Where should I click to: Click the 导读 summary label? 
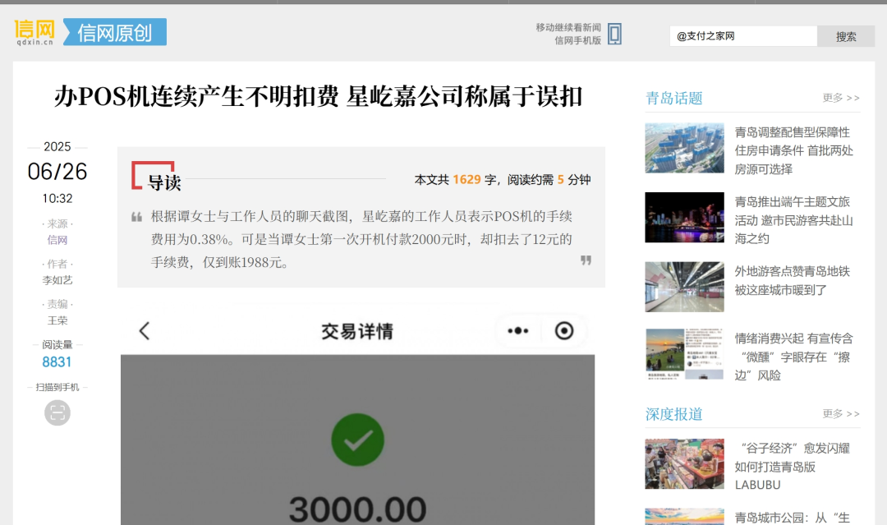click(164, 182)
